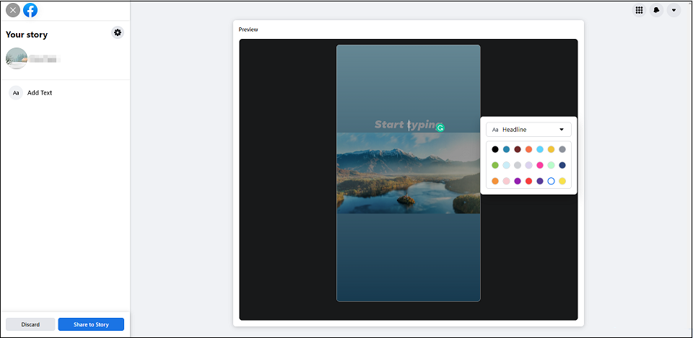Click Share to Story button
The width and height of the screenshot is (693, 338).
click(91, 324)
